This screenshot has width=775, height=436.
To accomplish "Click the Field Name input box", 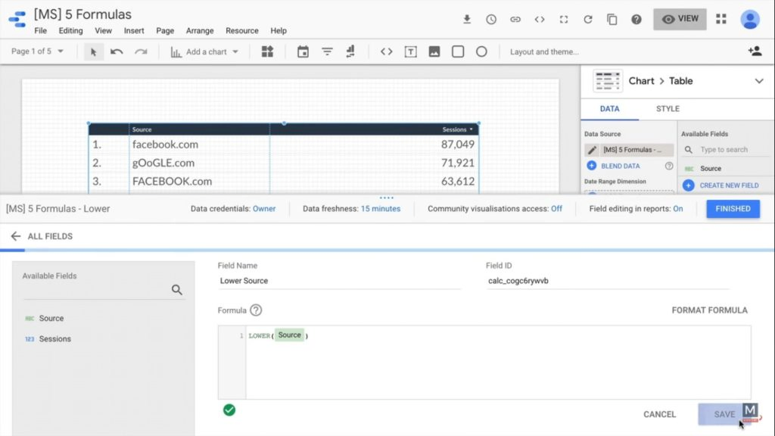I will [339, 281].
